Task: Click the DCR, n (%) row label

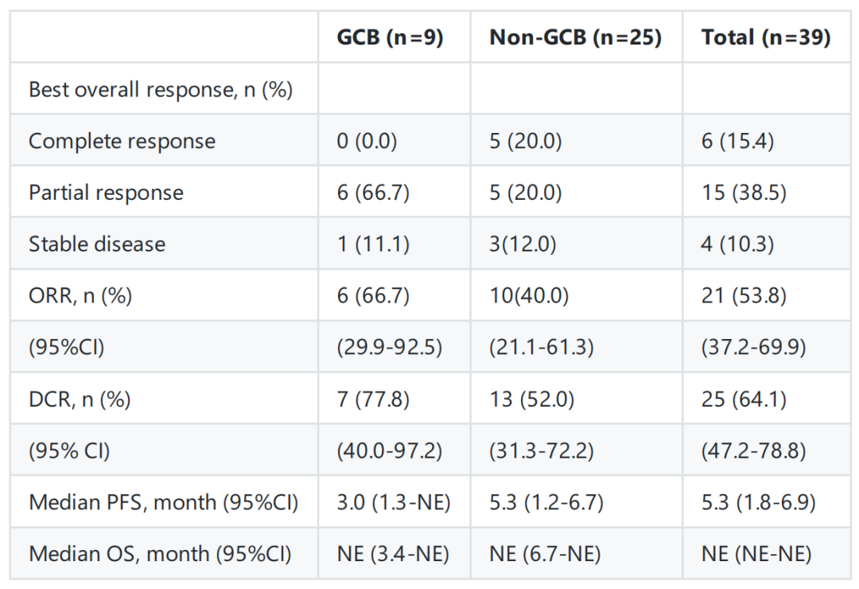Action: (80, 399)
